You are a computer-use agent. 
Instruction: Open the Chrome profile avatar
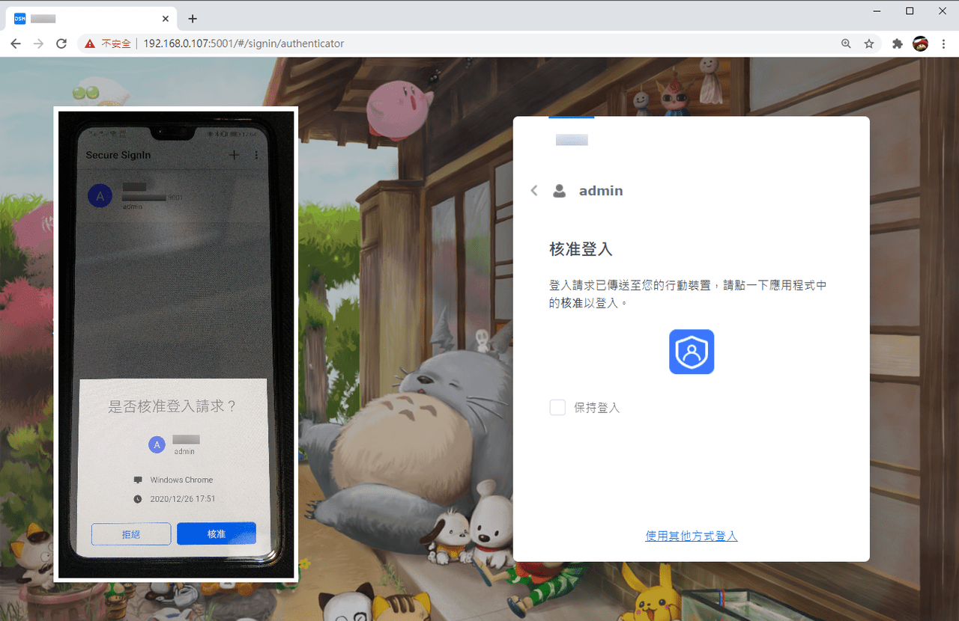click(x=920, y=44)
